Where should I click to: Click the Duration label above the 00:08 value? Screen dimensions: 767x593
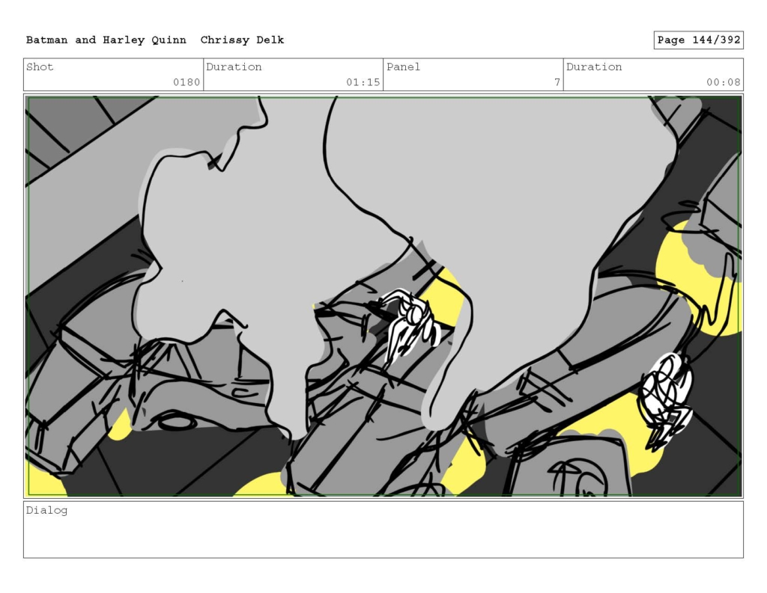coord(594,67)
